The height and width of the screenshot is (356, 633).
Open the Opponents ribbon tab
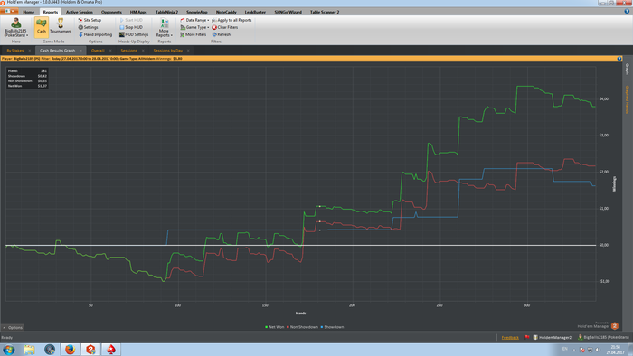111,12
